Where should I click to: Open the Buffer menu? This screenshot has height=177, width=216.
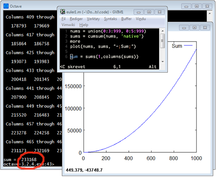coord(126,19)
